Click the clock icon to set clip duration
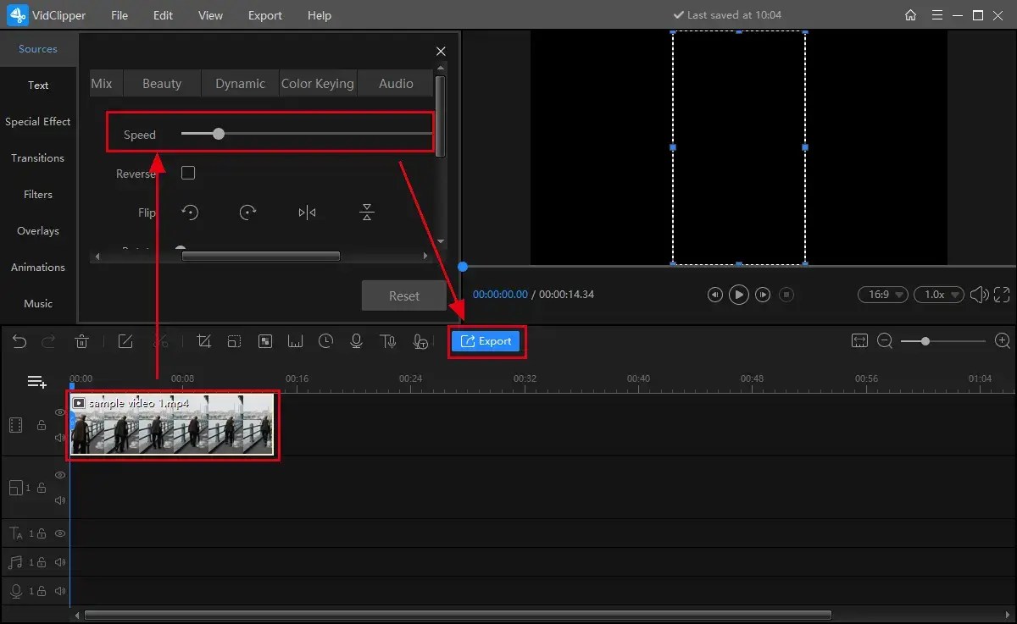The width and height of the screenshot is (1017, 624). 325,341
